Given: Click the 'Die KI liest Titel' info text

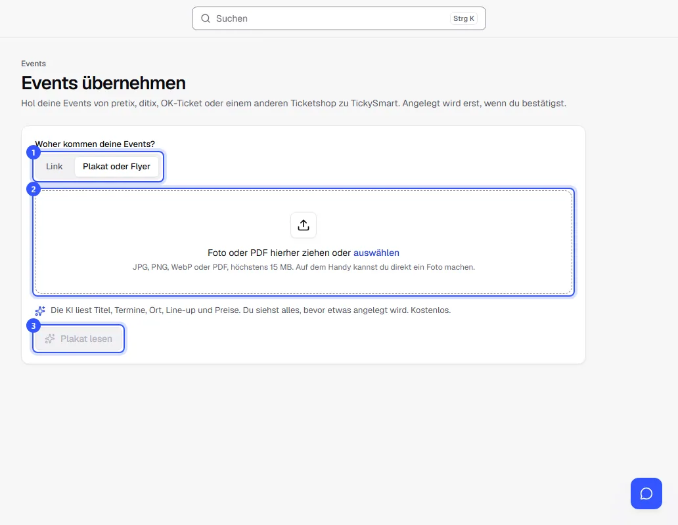Looking at the screenshot, I should pyautogui.click(x=251, y=310).
